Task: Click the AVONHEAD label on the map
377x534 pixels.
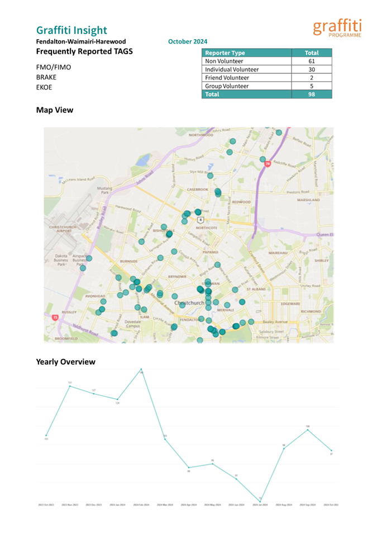Action: pyautogui.click(x=95, y=296)
